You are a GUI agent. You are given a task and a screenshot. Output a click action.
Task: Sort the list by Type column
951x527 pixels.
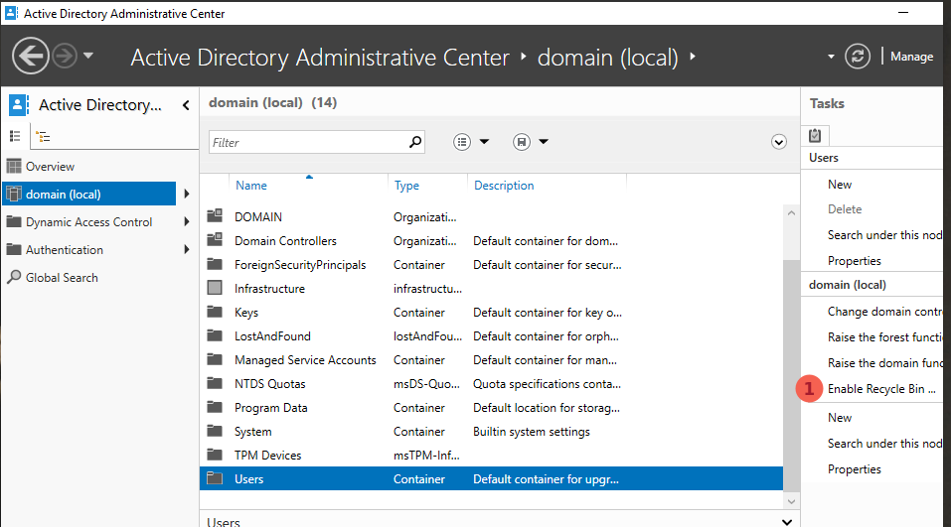point(406,186)
